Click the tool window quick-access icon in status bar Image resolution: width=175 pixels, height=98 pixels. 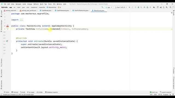click(1, 94)
